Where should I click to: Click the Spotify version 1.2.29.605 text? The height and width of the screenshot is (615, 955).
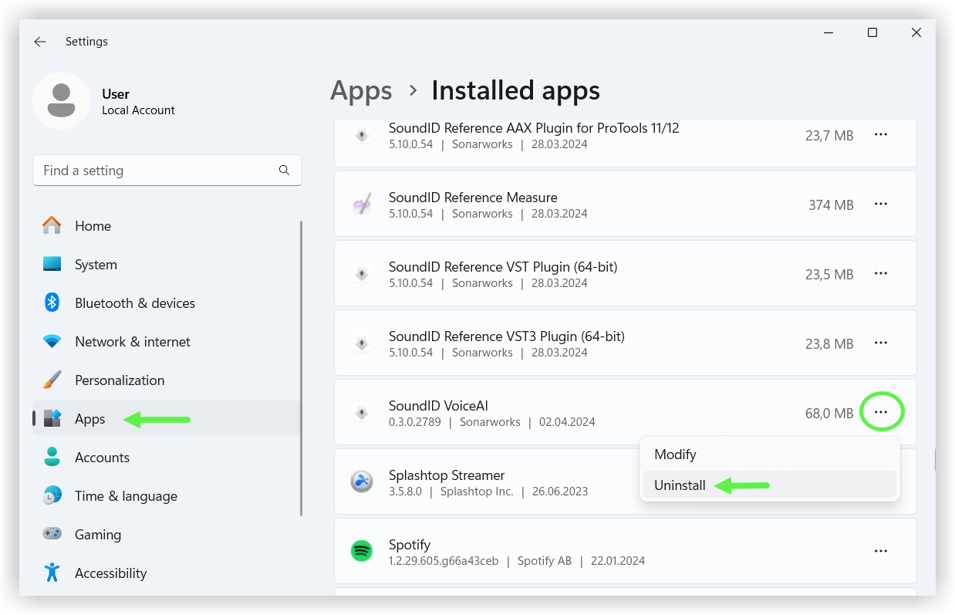444,561
